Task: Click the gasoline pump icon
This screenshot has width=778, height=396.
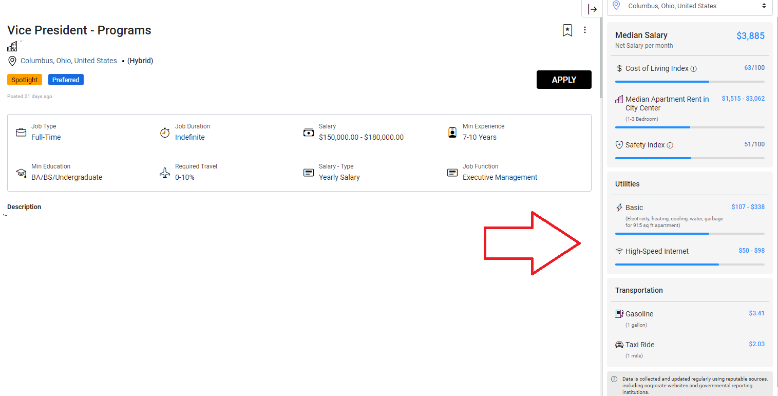Action: point(619,314)
